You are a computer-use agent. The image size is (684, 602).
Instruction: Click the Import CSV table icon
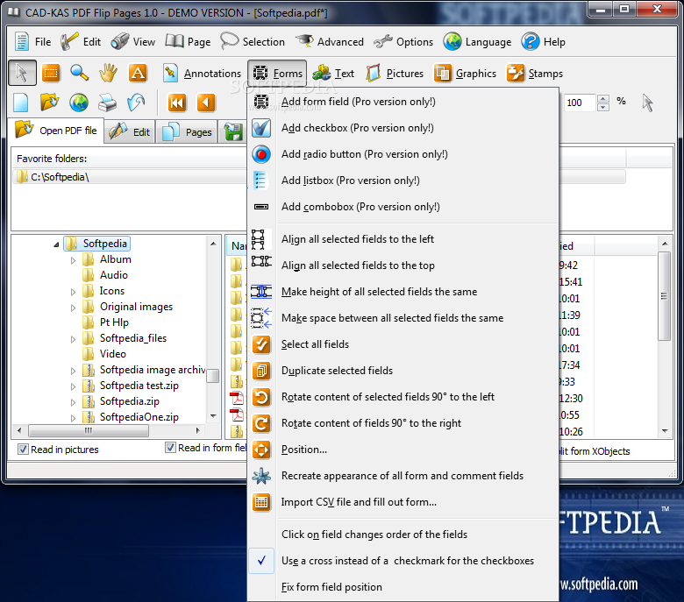click(x=261, y=502)
